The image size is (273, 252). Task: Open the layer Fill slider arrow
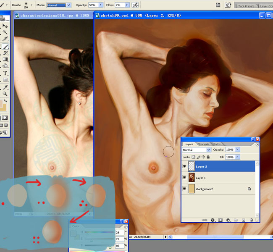(x=237, y=157)
